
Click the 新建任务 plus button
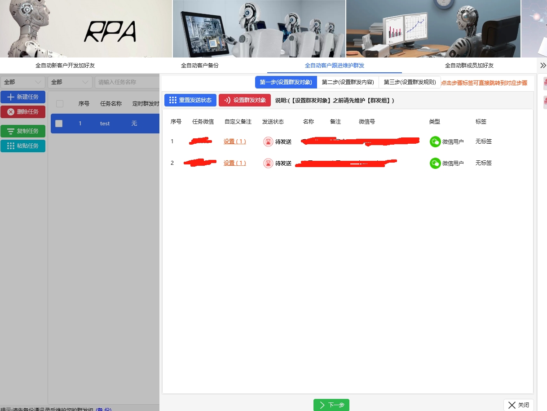tap(23, 97)
